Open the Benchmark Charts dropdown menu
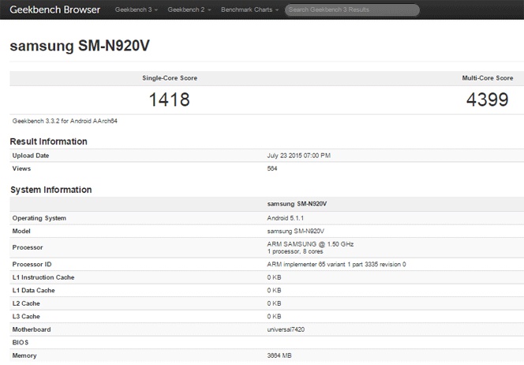Viewport: 524px width, 365px height. [249, 9]
